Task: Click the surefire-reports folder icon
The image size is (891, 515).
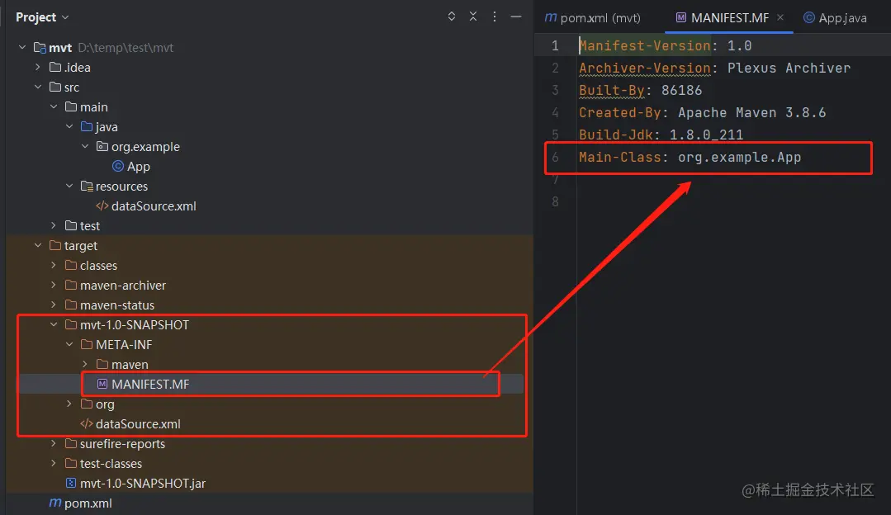Action: tap(71, 443)
